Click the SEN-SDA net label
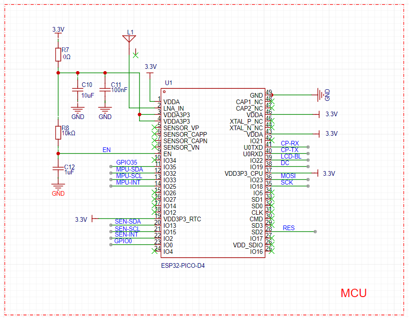This screenshot has width=409, height=318. click(128, 221)
